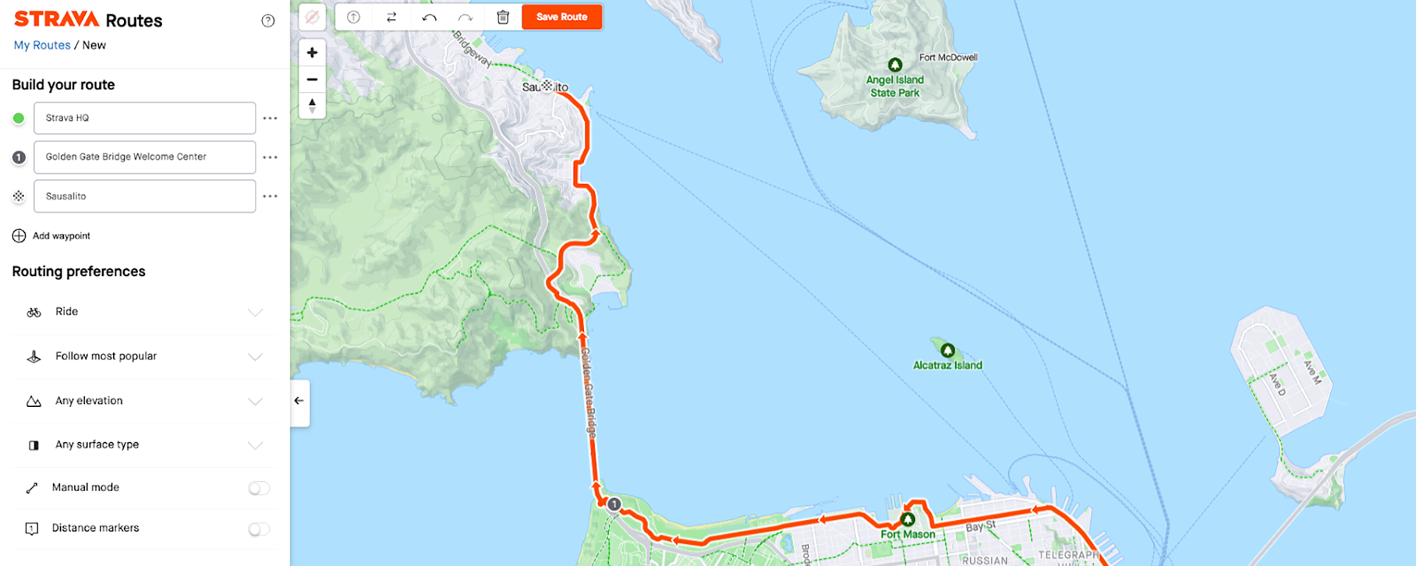Expand the Any elevation dropdown
This screenshot has width=1416, height=566.
point(144,401)
